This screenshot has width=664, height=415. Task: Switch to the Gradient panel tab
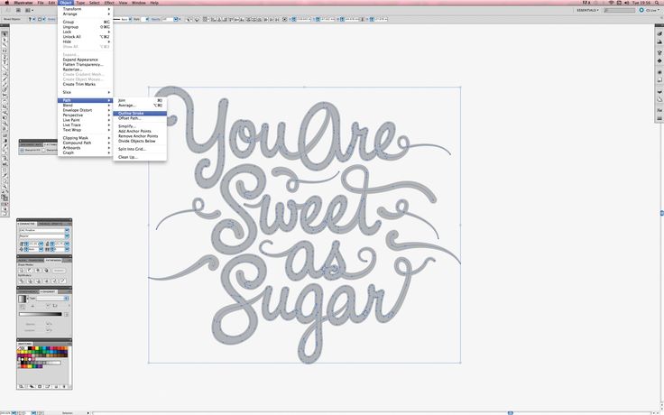[x=49, y=291]
